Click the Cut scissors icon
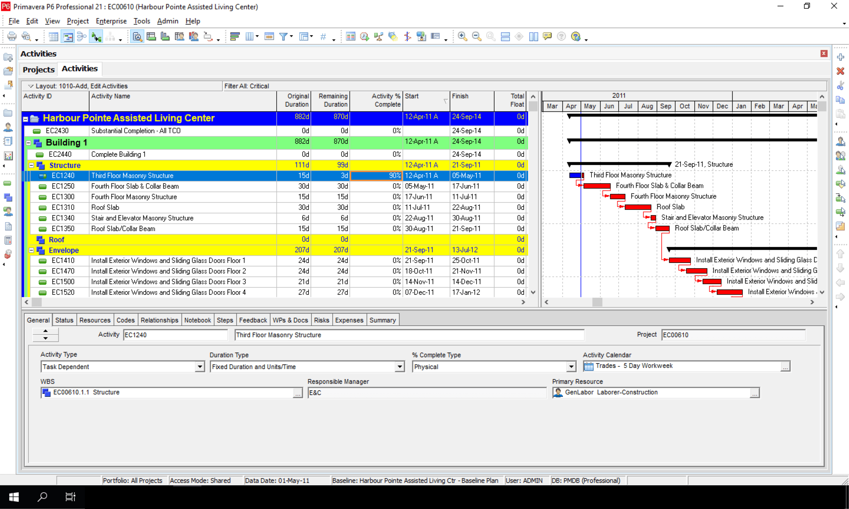The width and height of the screenshot is (849, 509). coord(840,86)
